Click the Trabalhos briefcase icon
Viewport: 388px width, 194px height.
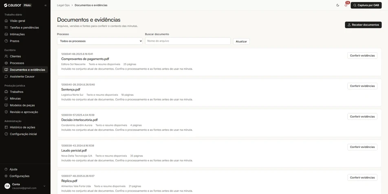[6, 92]
